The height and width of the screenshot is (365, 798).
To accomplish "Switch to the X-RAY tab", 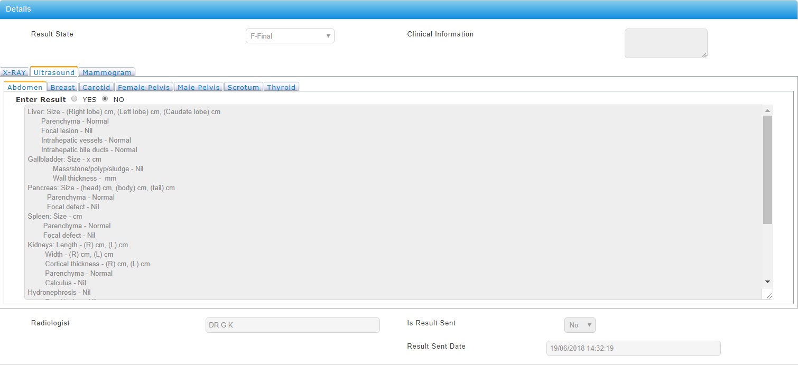I will click(x=14, y=72).
